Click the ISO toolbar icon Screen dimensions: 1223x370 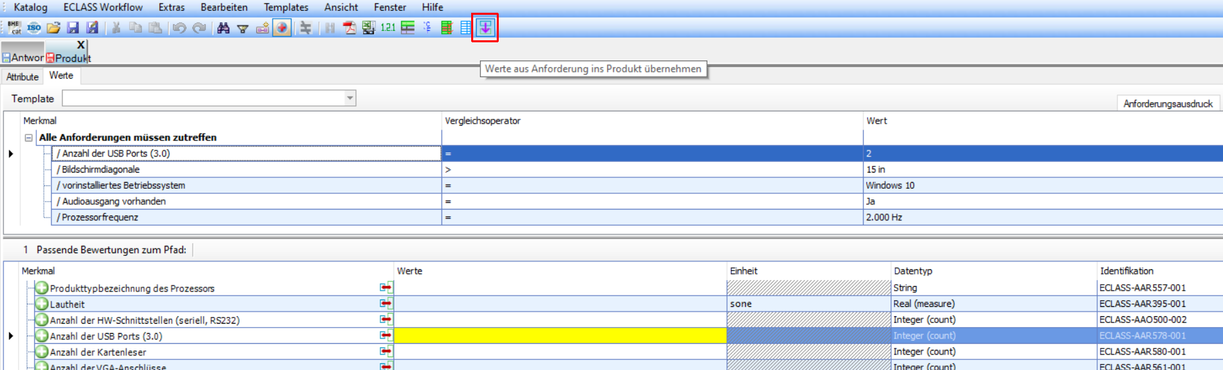[34, 28]
